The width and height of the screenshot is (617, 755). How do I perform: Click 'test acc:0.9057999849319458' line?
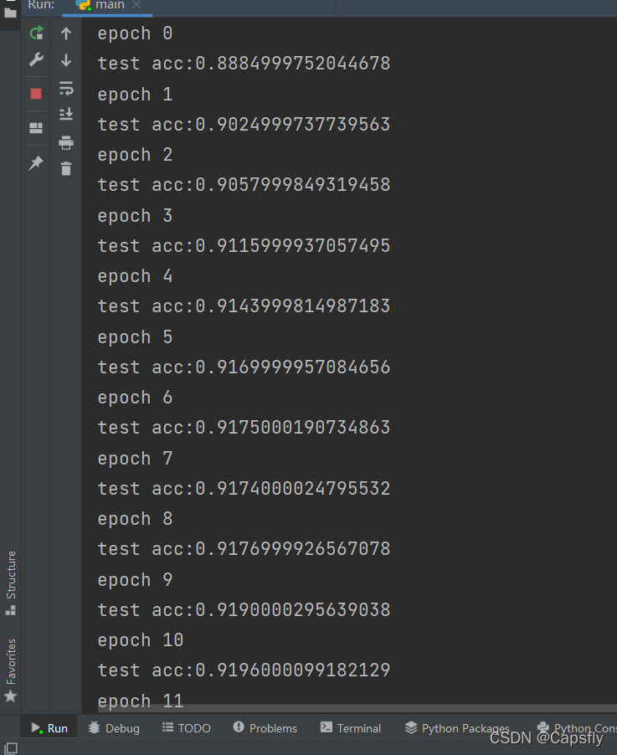click(244, 185)
